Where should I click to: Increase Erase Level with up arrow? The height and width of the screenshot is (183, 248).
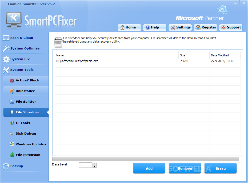tap(94, 164)
